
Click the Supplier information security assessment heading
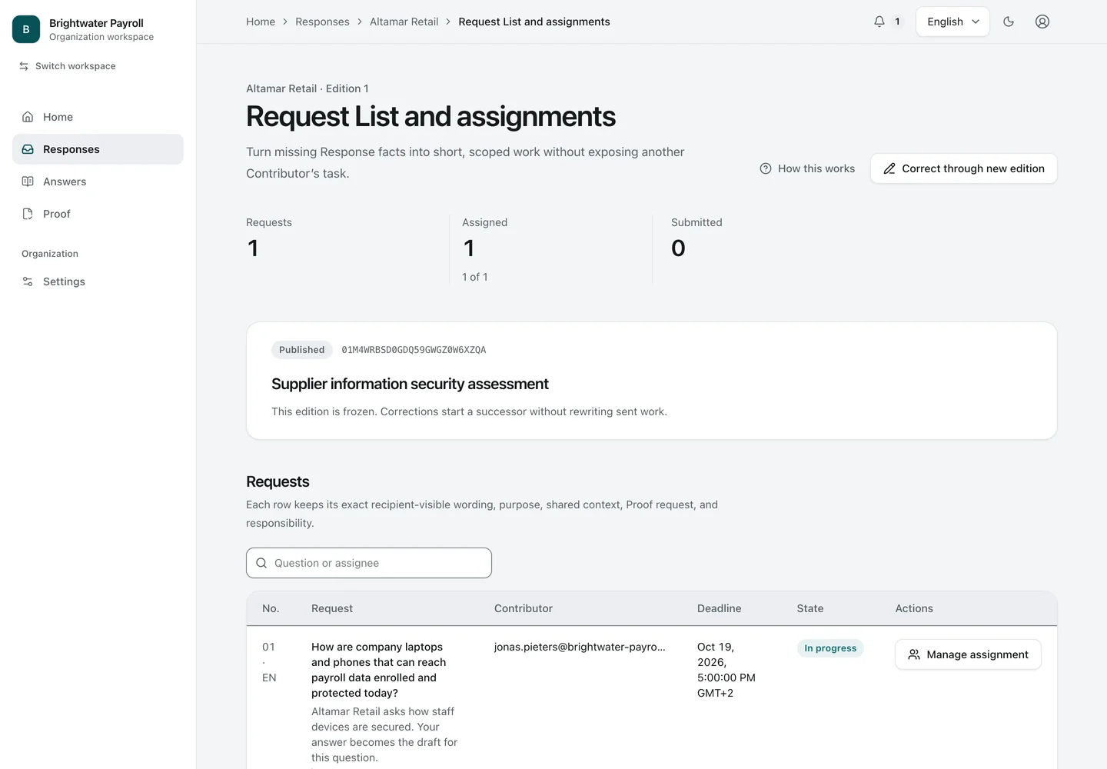(x=410, y=384)
